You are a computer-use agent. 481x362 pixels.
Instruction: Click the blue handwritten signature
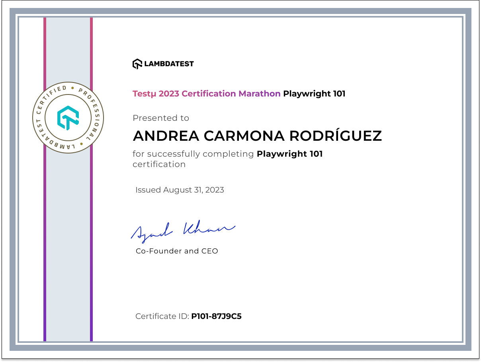tap(183, 230)
